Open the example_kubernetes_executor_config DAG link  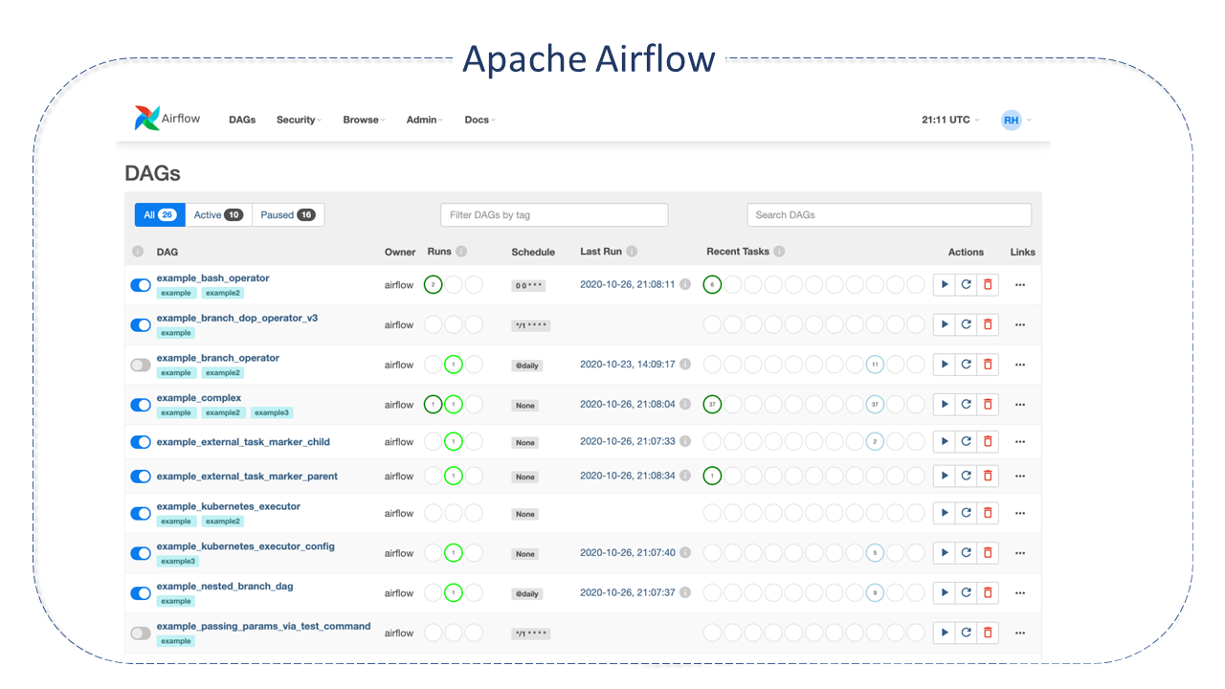click(x=246, y=546)
